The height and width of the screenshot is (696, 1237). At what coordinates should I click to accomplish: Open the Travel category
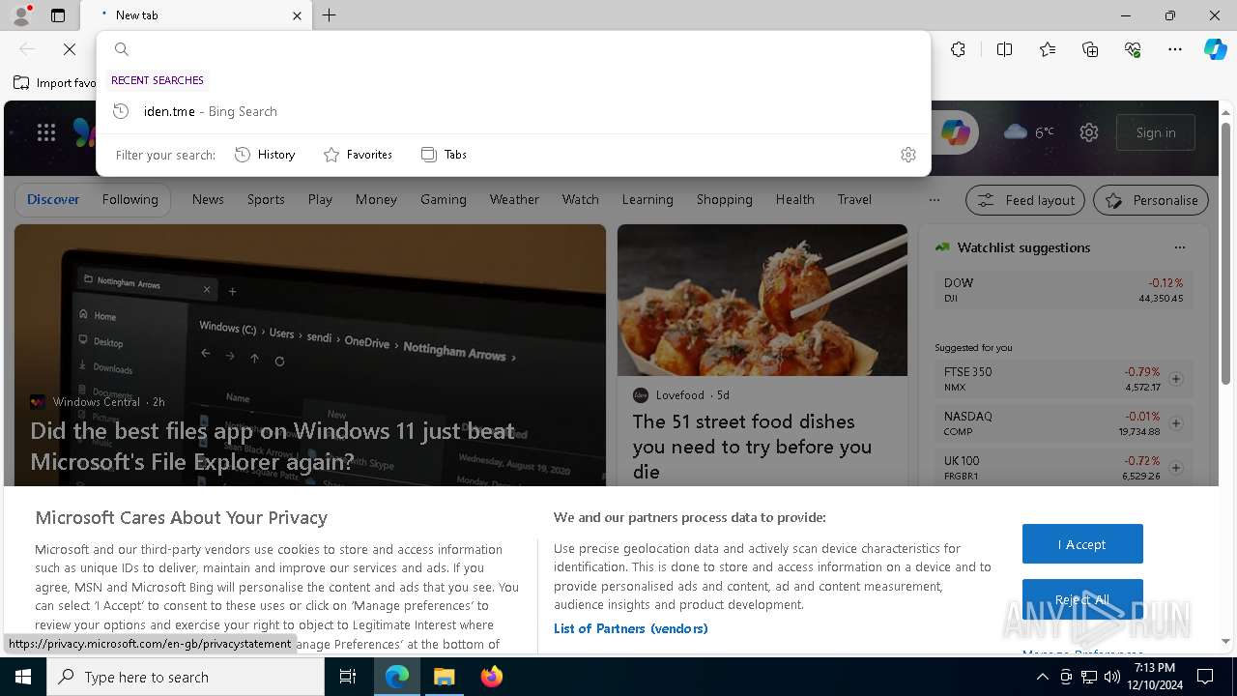[854, 199]
